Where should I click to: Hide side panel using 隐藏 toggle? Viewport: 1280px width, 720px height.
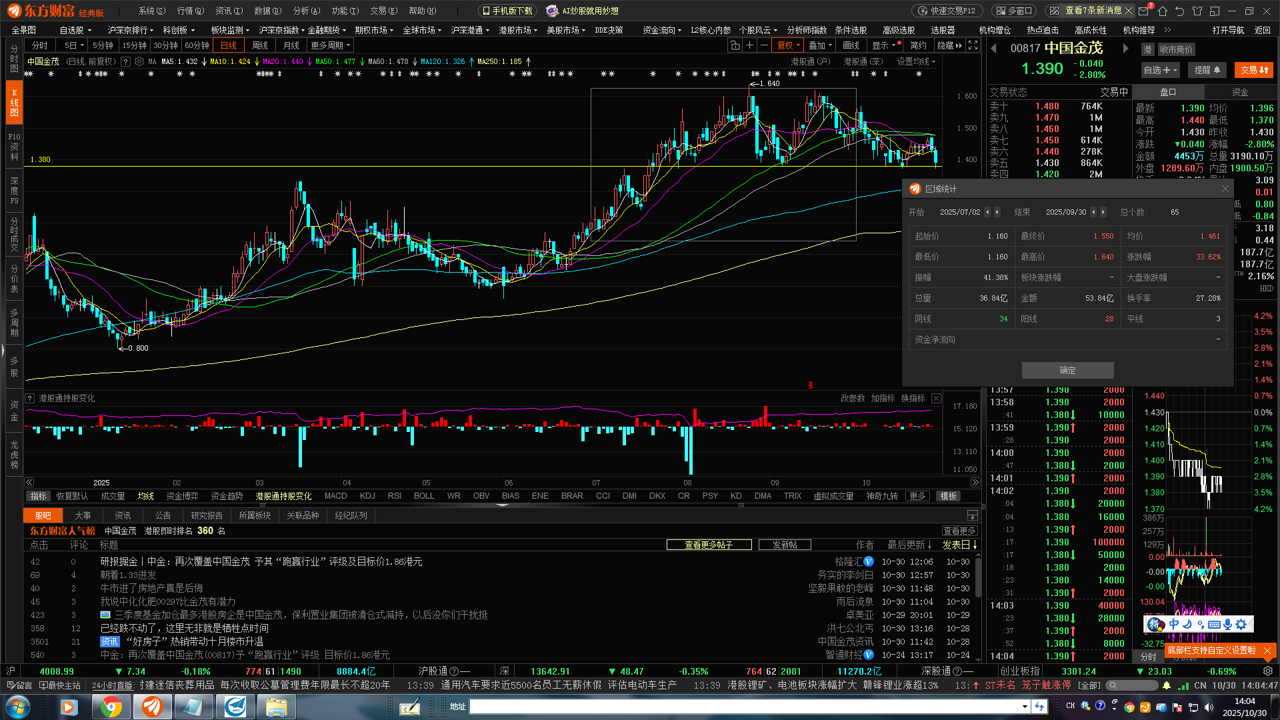949,45
